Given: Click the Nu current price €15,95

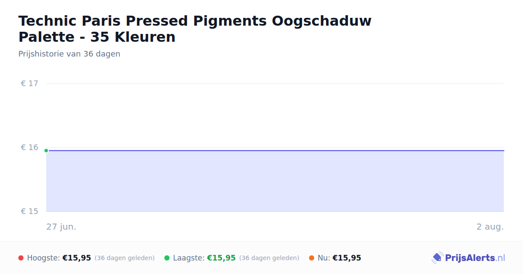Looking at the screenshot, I should pyautogui.click(x=347, y=258).
